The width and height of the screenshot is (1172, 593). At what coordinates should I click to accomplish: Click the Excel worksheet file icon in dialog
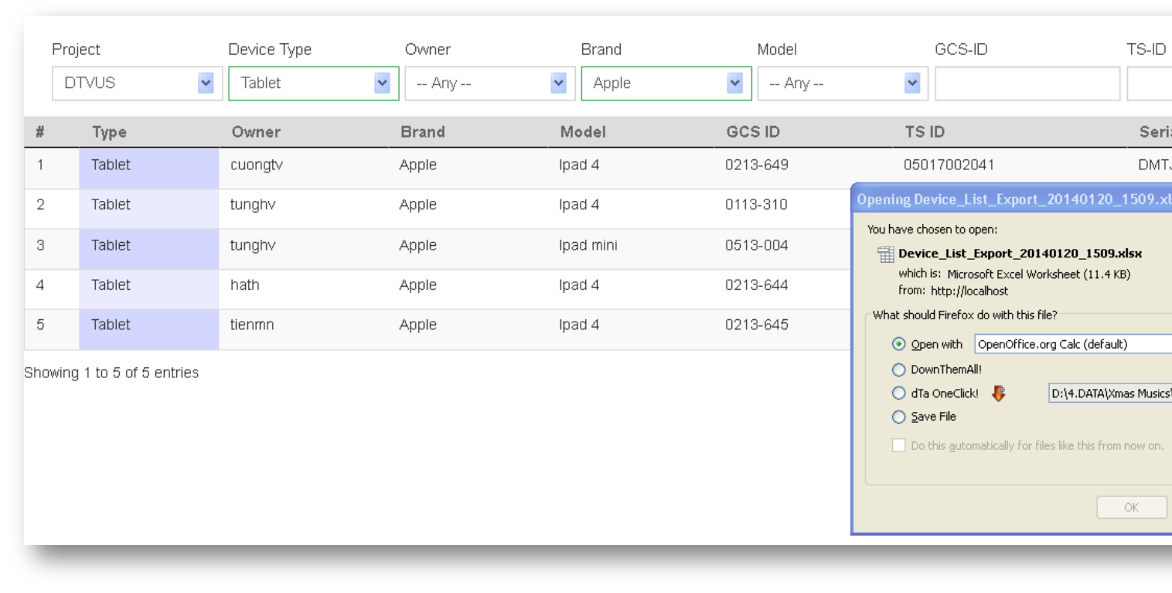(886, 254)
